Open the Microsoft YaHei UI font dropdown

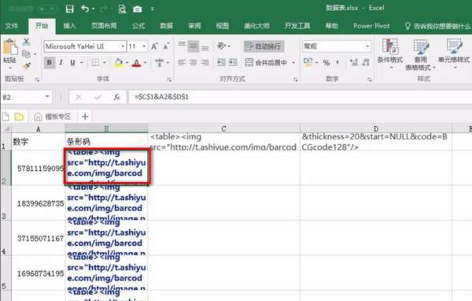pos(123,46)
